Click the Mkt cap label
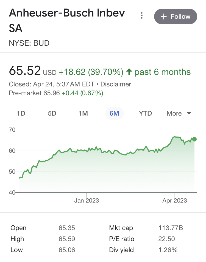This screenshot has height=262, width=206. click(121, 228)
